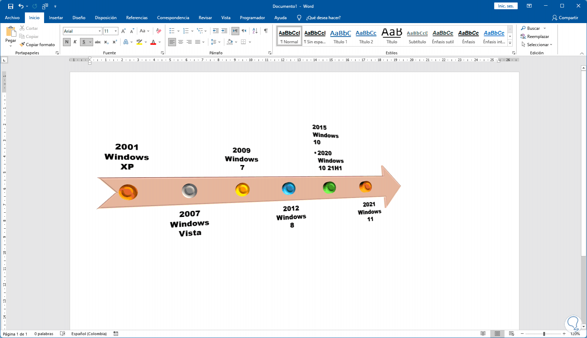Click the ribbon display options icon in the title bar
Image resolution: width=587 pixels, height=338 pixels.
(x=529, y=6)
